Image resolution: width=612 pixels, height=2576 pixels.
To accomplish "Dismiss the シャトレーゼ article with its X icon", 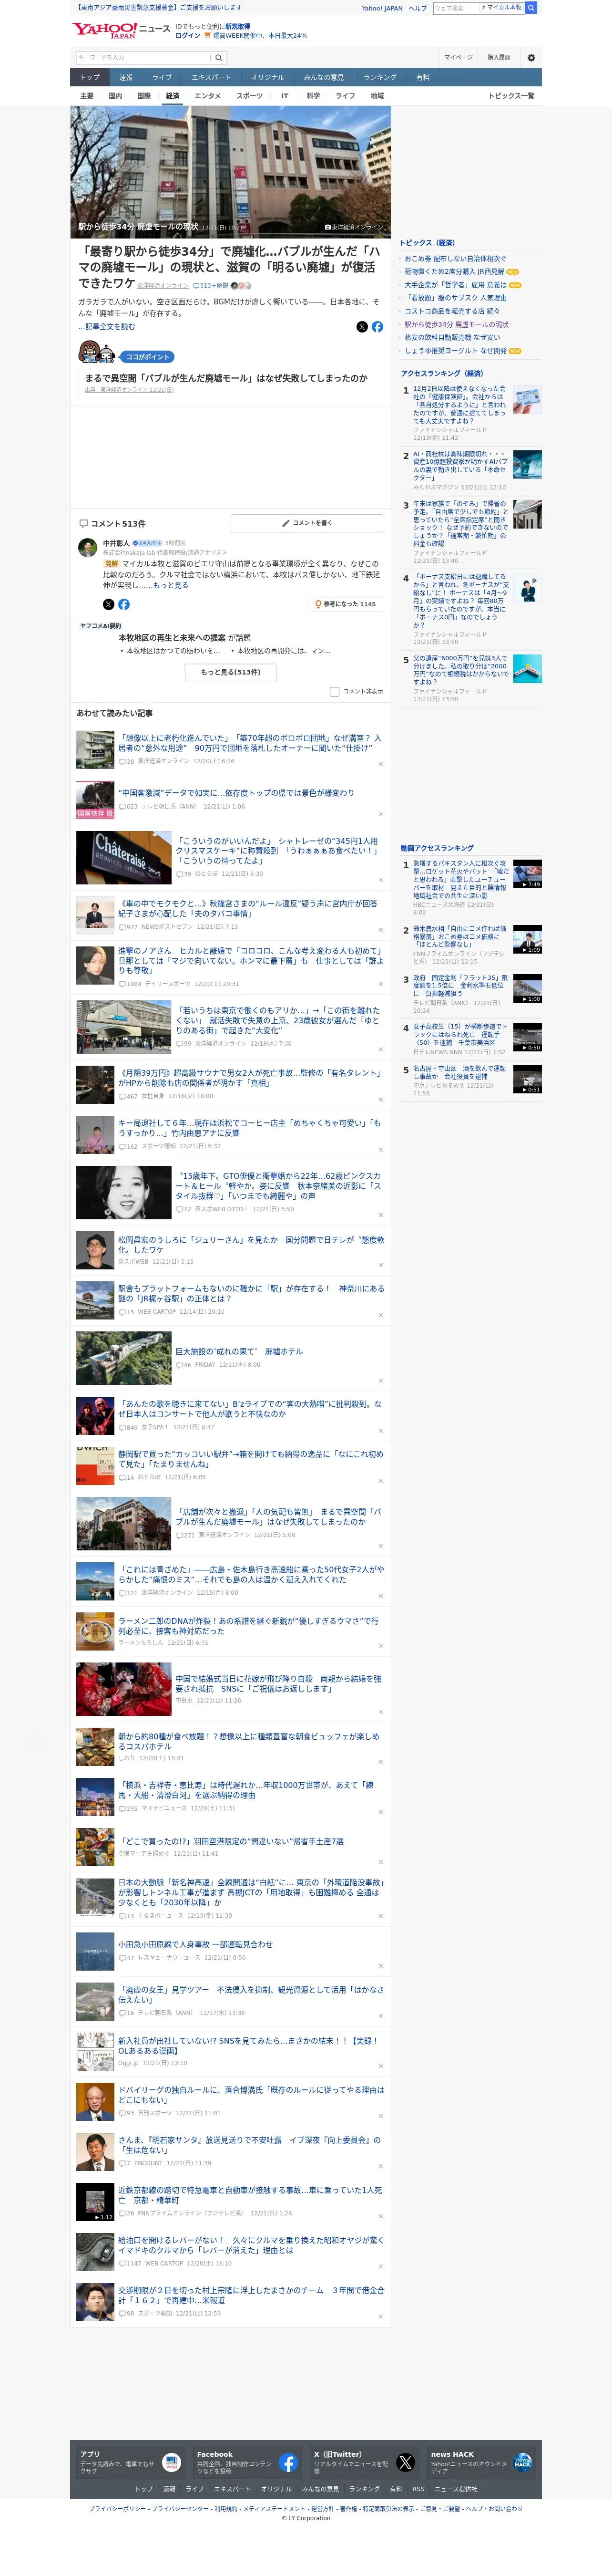I will point(380,880).
